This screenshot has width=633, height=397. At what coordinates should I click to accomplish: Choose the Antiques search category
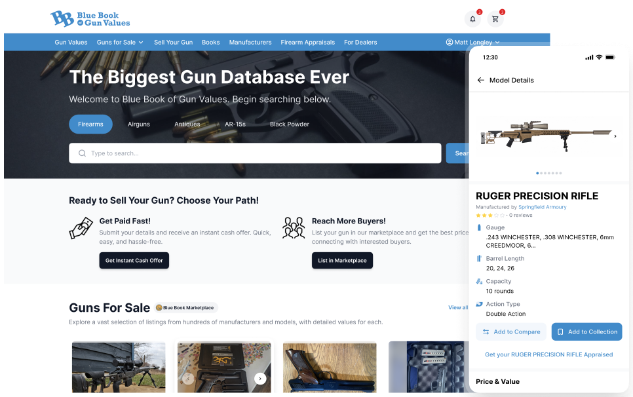coord(187,124)
